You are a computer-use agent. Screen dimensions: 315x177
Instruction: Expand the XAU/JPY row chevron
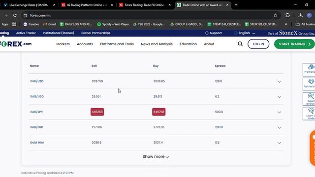click(279, 112)
